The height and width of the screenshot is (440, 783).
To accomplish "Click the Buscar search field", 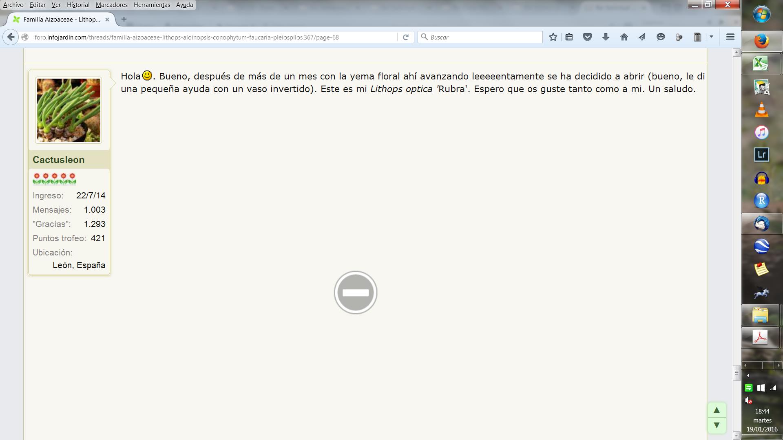I will [480, 37].
